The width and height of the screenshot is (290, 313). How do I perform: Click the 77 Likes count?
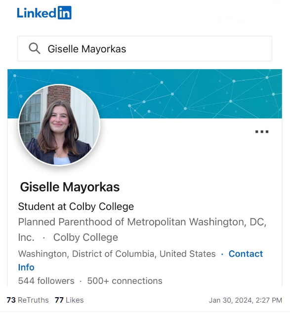[69, 300]
